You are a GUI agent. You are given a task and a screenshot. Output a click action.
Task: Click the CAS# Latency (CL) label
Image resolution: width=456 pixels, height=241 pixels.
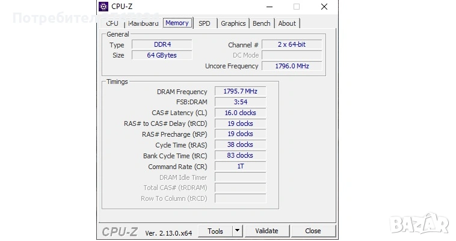179,113
